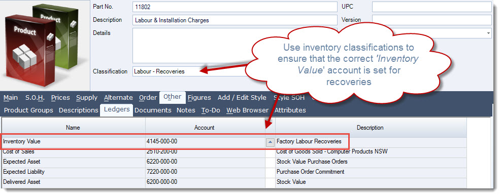
Task: Switch to the Main tab
Action: (x=11, y=98)
